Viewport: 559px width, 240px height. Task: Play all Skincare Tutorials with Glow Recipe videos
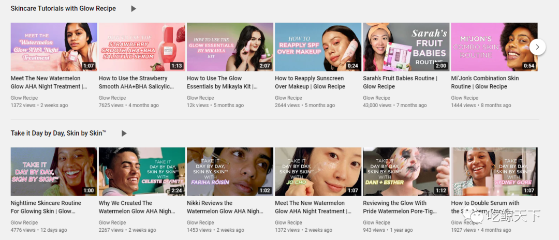click(134, 9)
